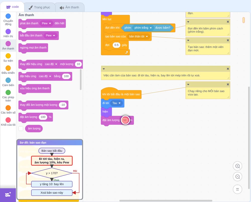The width and height of the screenshot is (251, 202).
Task: Close the 'Đợi đến khi bấm phím cách' comment
Action: click(228, 22)
